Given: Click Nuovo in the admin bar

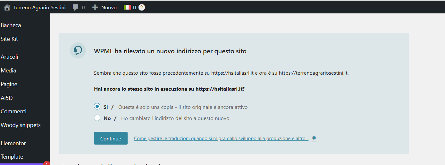Looking at the screenshot, I should (109, 7).
